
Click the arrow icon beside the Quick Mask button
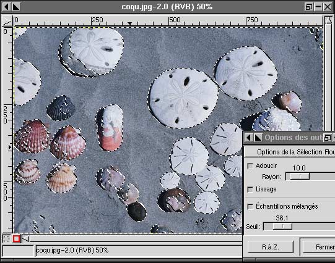pyautogui.click(x=25, y=239)
